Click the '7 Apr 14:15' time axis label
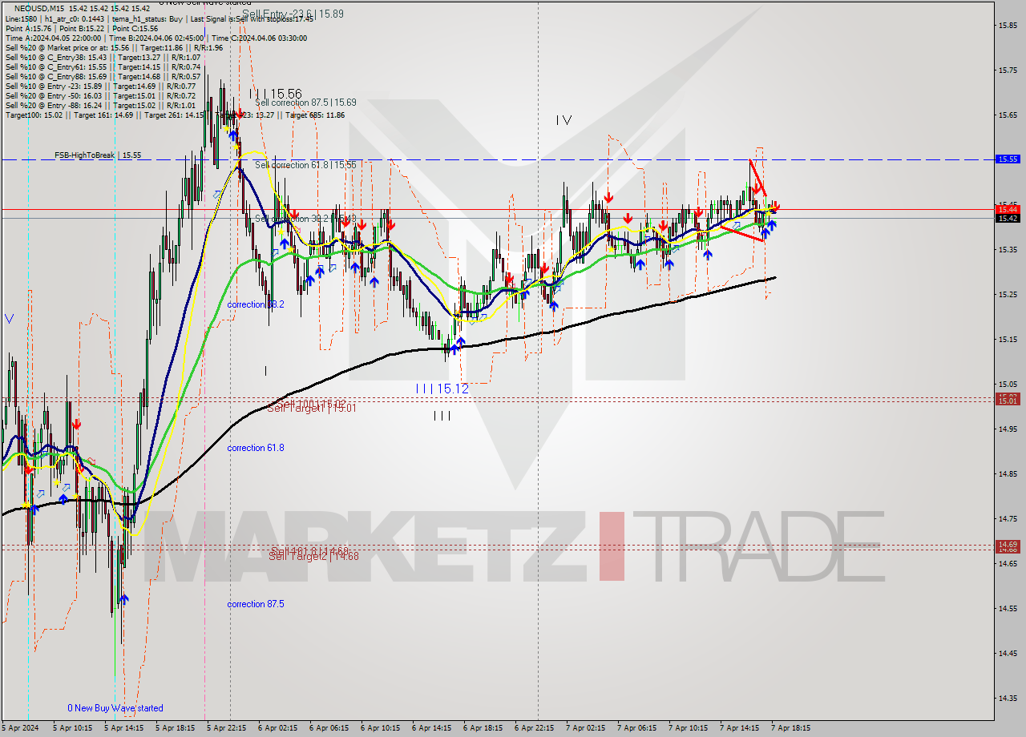 click(x=739, y=728)
